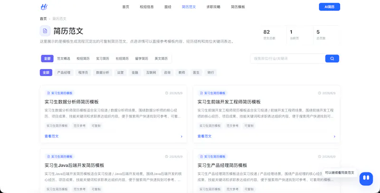Click the 可以继续看同类范文 tooltip

tap(340, 173)
